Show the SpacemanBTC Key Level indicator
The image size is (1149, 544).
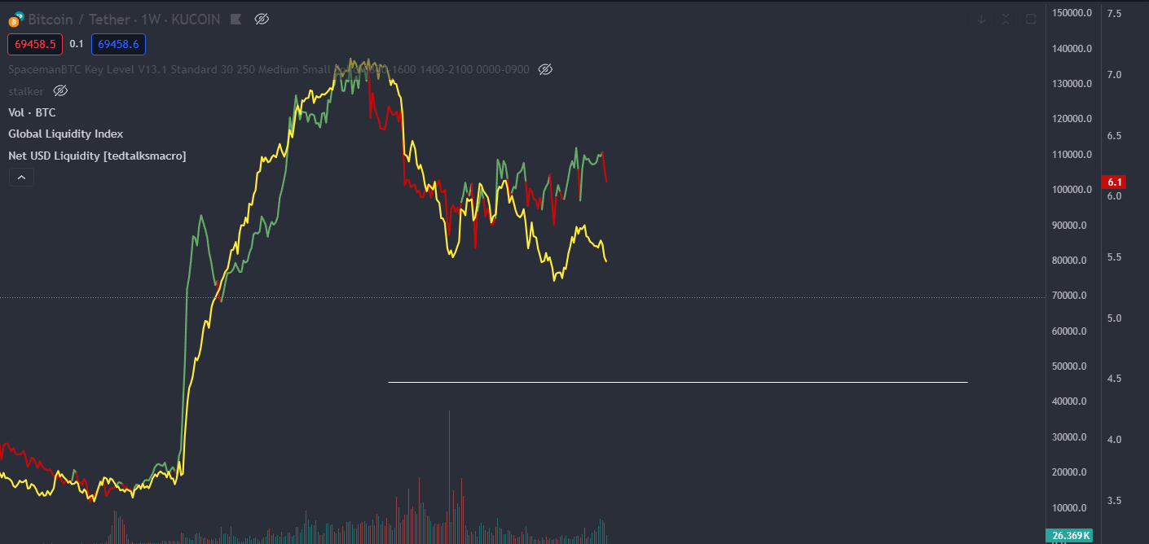(x=546, y=69)
